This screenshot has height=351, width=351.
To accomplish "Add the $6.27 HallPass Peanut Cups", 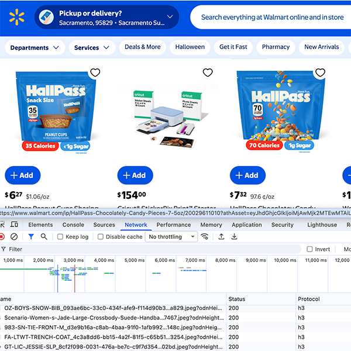I will click(x=23, y=175).
